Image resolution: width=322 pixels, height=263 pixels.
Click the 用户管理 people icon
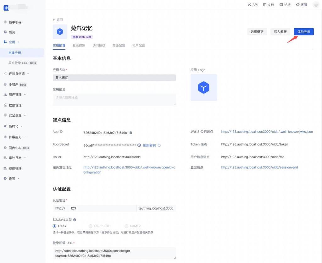pyautogui.click(x=5, y=94)
